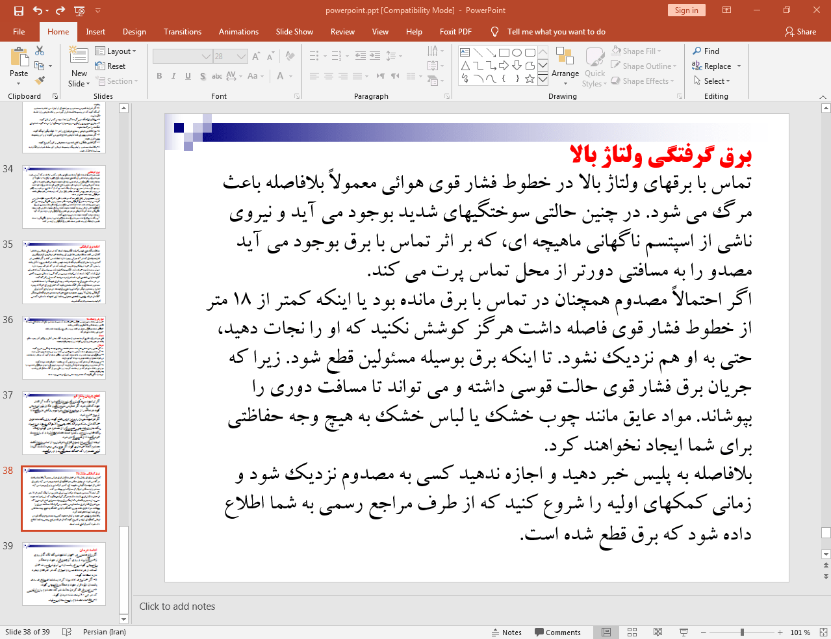
Task: Cut selection with the scissors icon
Action: pyautogui.click(x=40, y=51)
